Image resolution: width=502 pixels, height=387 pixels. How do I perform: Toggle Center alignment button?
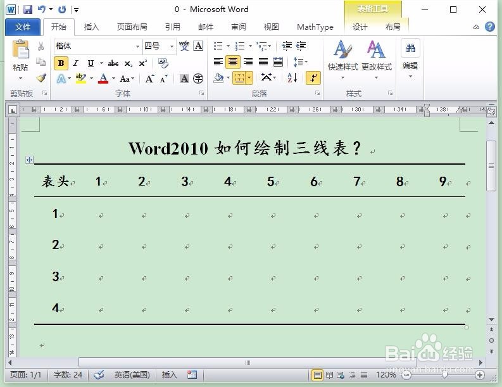(x=233, y=61)
